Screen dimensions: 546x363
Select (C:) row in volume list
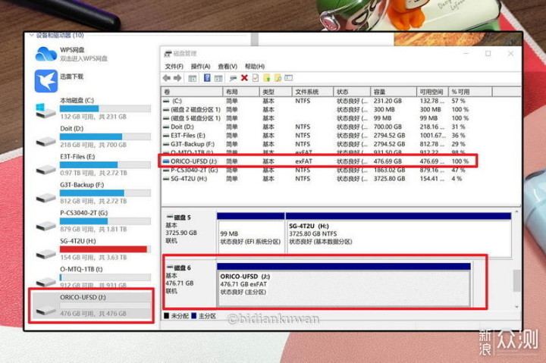[316, 101]
